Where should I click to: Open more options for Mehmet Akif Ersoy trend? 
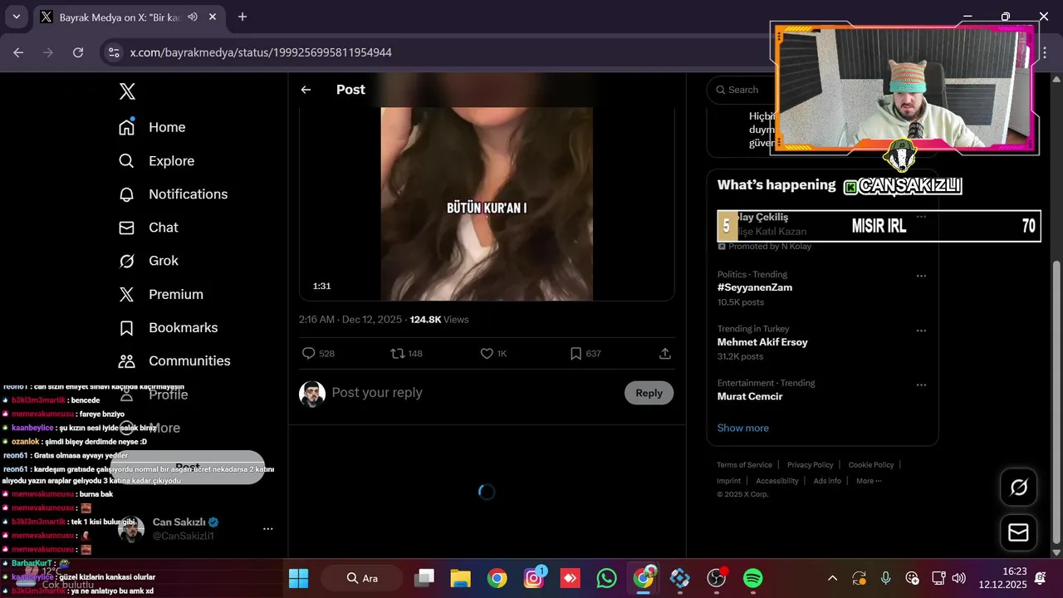pyautogui.click(x=921, y=331)
